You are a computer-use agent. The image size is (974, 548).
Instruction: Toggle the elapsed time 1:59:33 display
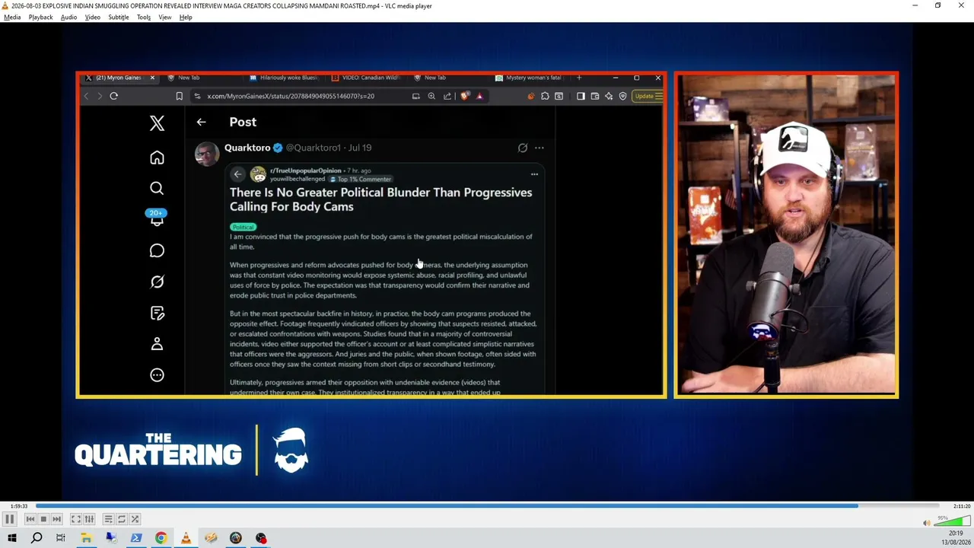pyautogui.click(x=19, y=506)
